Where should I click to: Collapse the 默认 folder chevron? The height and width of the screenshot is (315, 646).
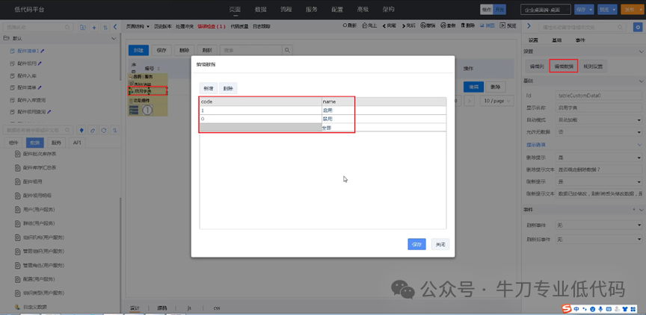coord(114,39)
